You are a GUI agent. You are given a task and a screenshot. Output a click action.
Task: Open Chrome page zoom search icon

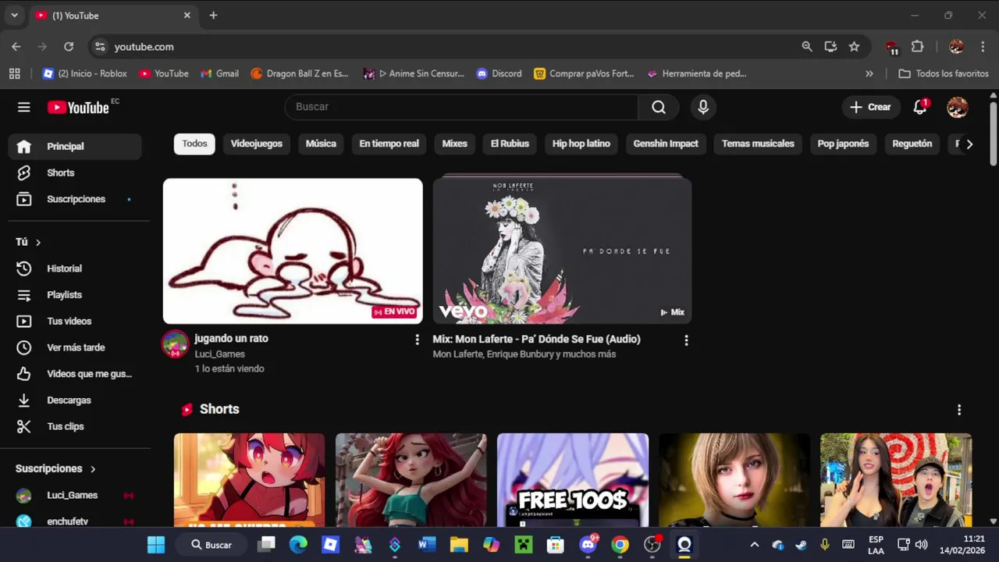807,47
